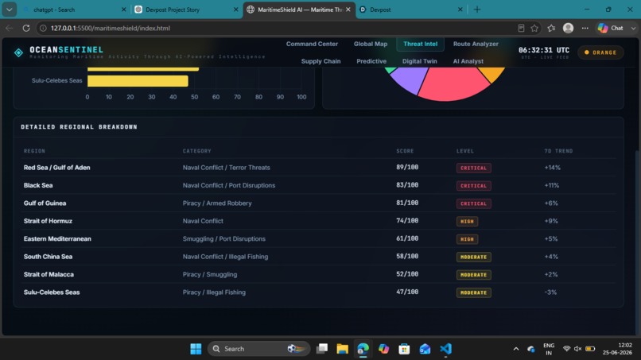Viewport: 641px width, 360px height.
Task: Click the ORANGE threat status badge
Action: [600, 52]
